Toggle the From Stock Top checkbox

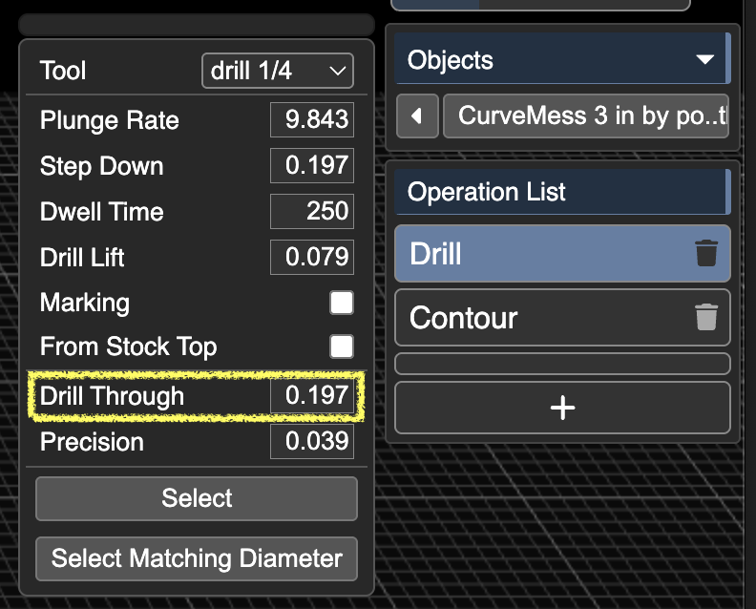point(342,346)
